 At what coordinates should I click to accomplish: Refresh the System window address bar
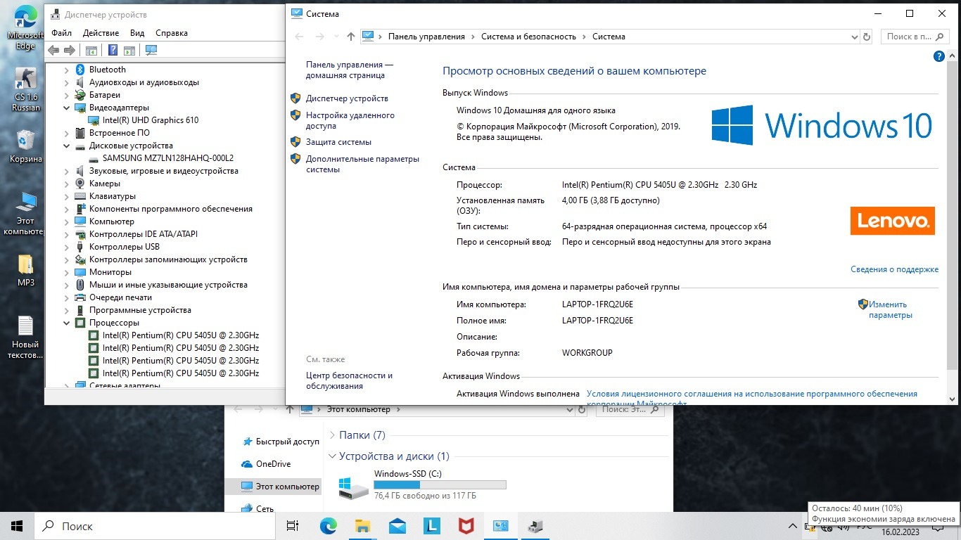(867, 37)
